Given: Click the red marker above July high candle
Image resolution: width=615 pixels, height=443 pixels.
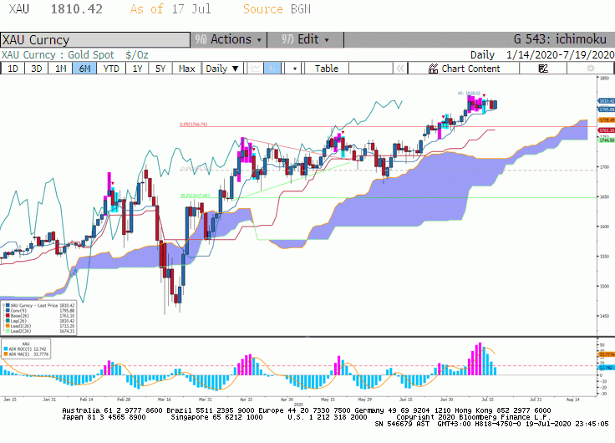Looking at the screenshot, I should (x=484, y=95).
